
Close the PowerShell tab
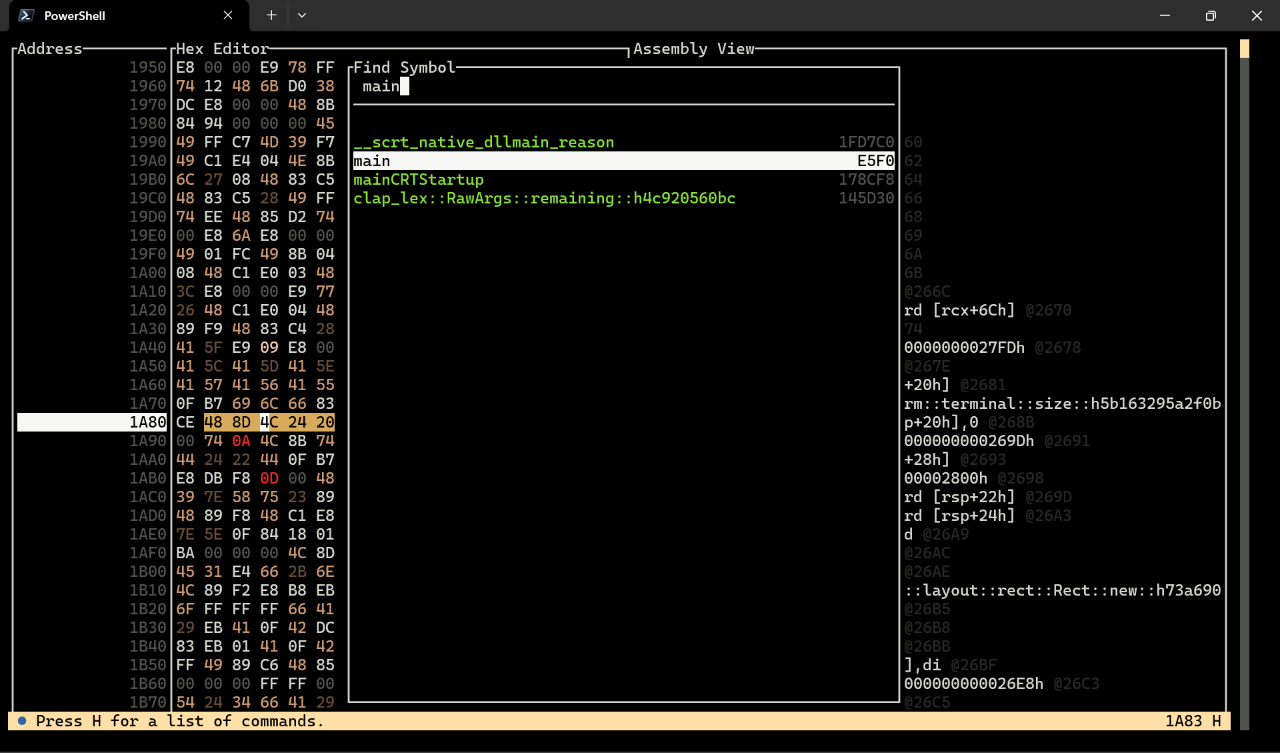click(228, 15)
